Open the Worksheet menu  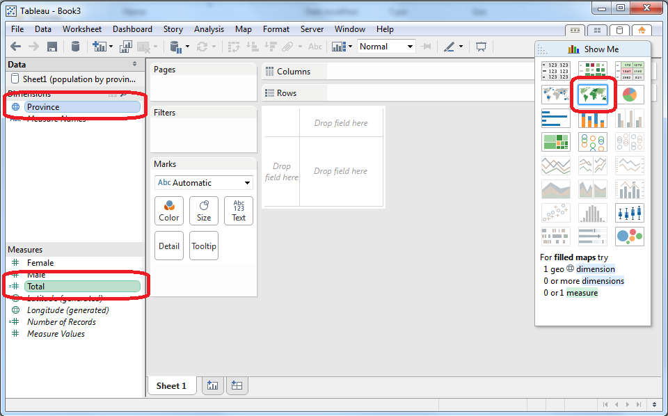[x=82, y=29]
